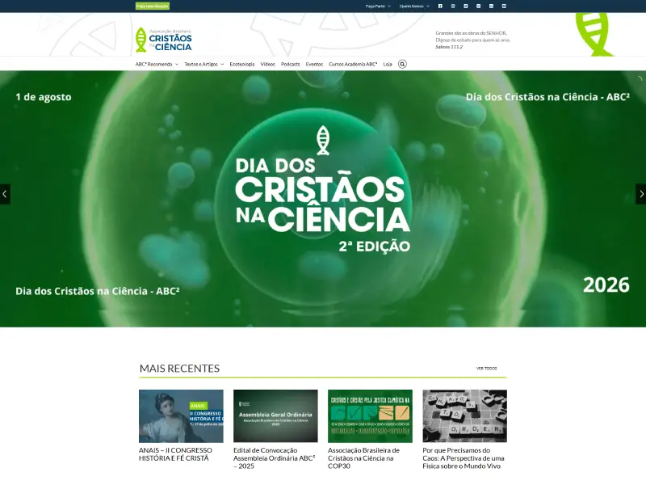
Task: Click the Salmos 111.2 verse reference
Action: [x=449, y=47]
